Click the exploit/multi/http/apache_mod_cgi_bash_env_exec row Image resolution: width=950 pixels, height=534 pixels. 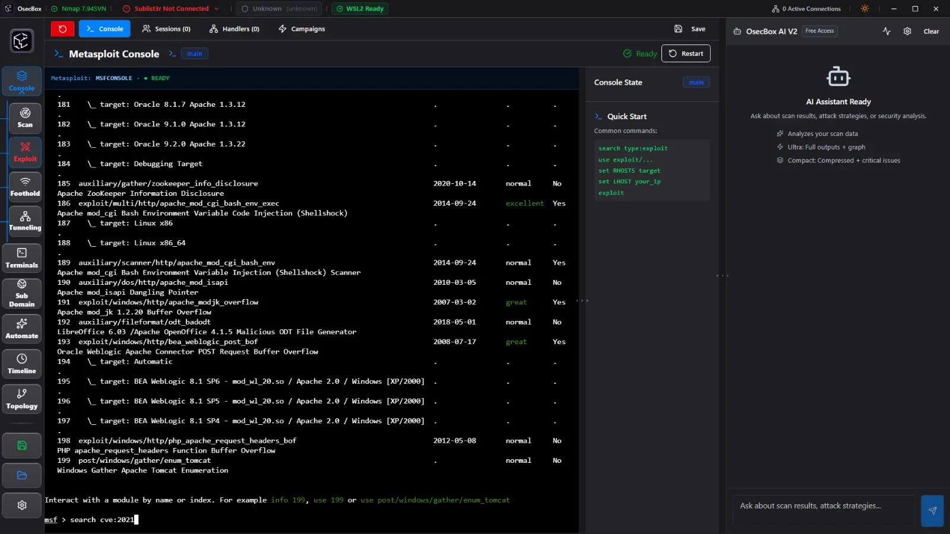[311, 204]
